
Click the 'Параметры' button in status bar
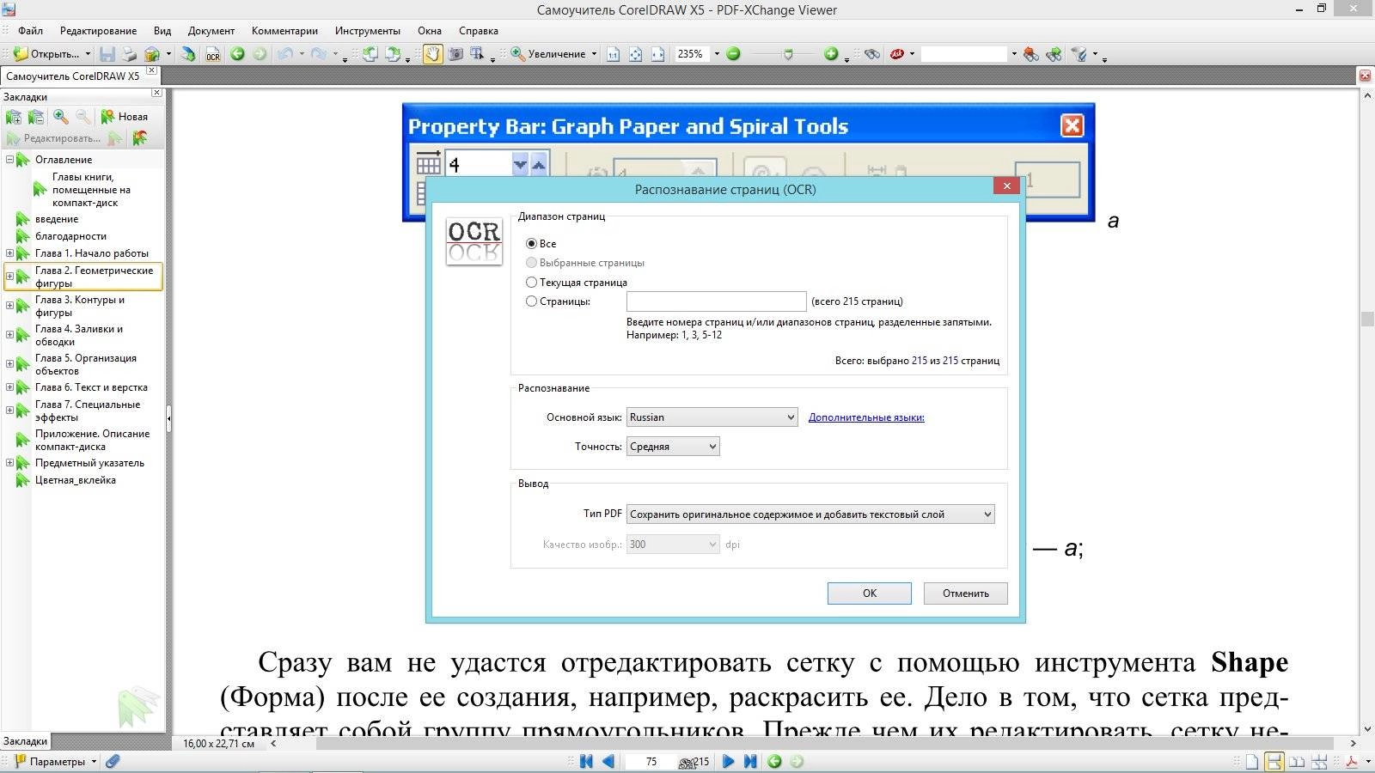(x=50, y=761)
